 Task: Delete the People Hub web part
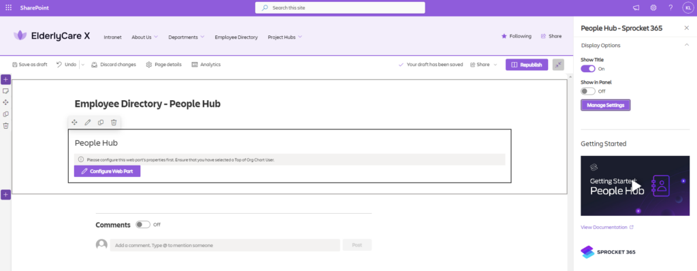pos(114,123)
